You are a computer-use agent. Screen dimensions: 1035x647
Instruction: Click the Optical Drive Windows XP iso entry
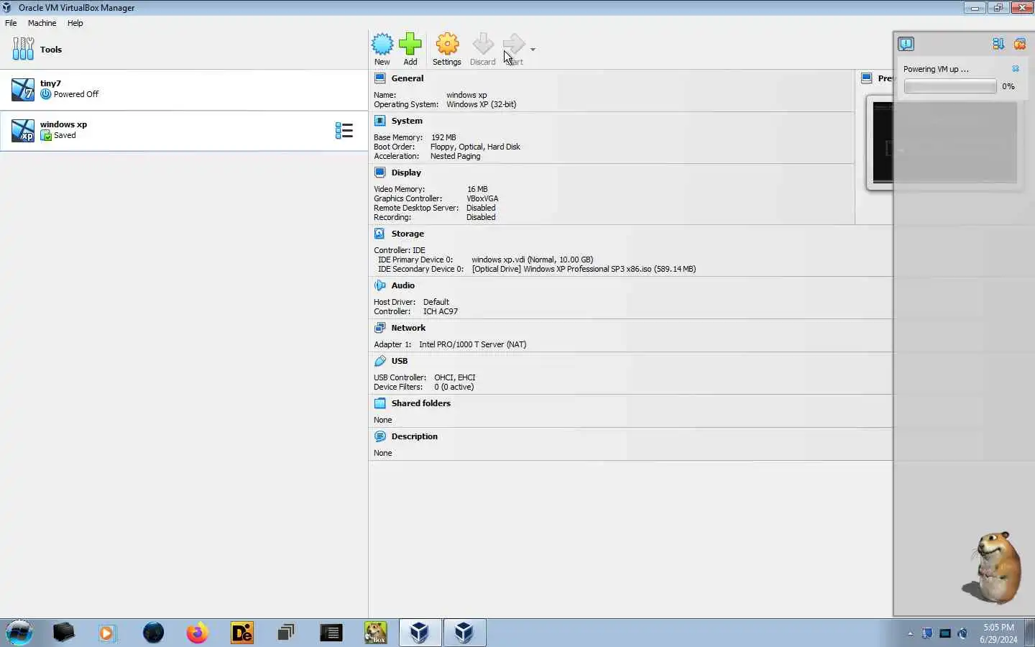[x=584, y=269]
